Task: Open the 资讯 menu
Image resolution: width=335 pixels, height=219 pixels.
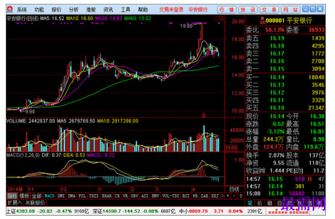Action: [x=108, y=10]
